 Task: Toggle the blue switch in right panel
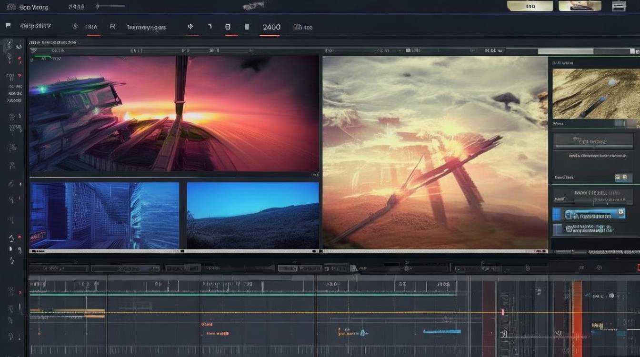(623, 178)
